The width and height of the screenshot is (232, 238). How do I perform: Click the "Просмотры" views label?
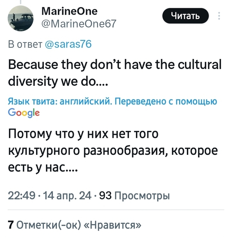click(x=142, y=196)
